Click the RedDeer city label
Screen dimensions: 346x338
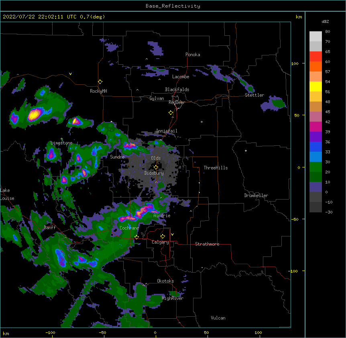pyautogui.click(x=177, y=102)
